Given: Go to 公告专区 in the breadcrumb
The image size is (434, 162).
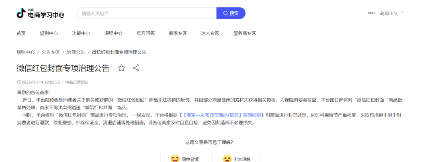Looking at the screenshot, I should click(51, 52).
